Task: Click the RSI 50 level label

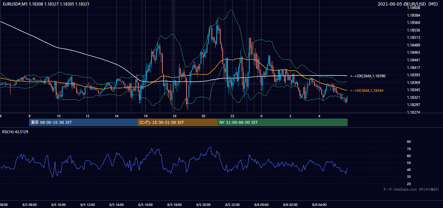Action: 409,163
